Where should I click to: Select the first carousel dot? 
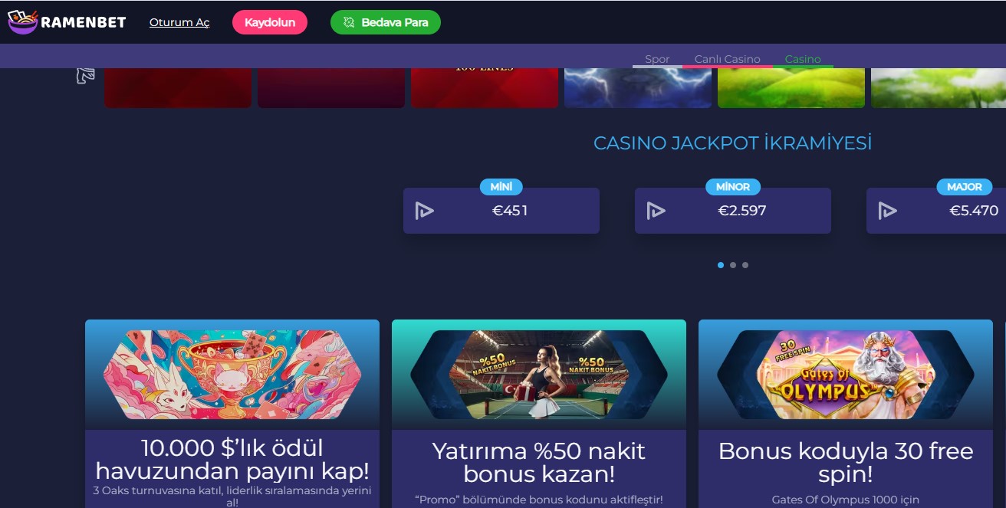721,265
